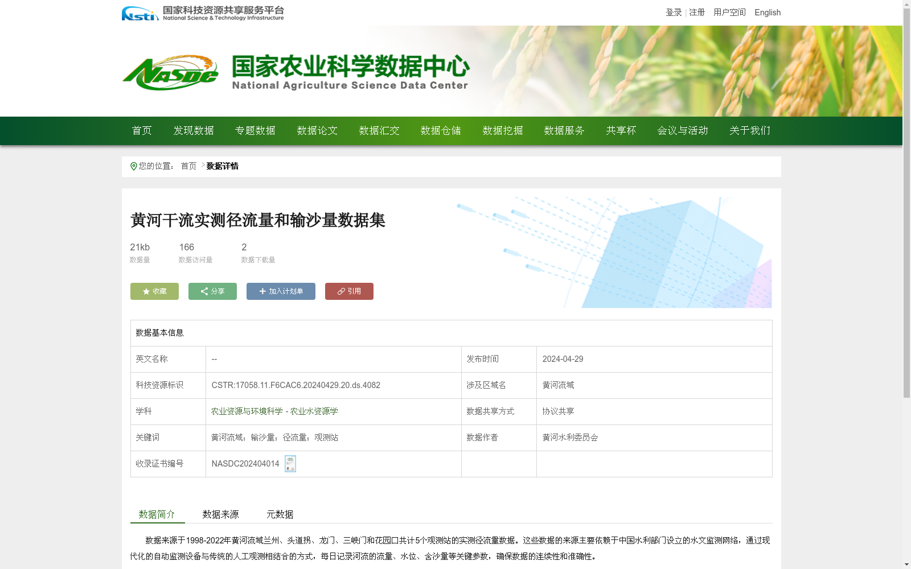Click the 引用 cite button

coord(349,291)
